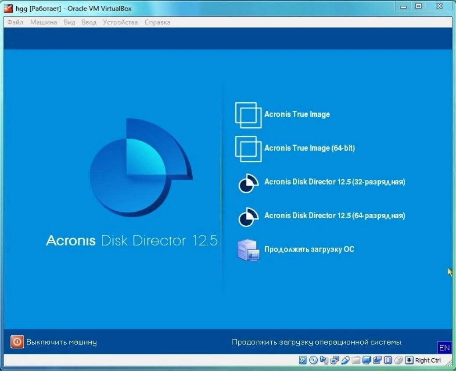This screenshot has width=456, height=371.
Task: Minimize the VirtualBox window
Action: 403,7
